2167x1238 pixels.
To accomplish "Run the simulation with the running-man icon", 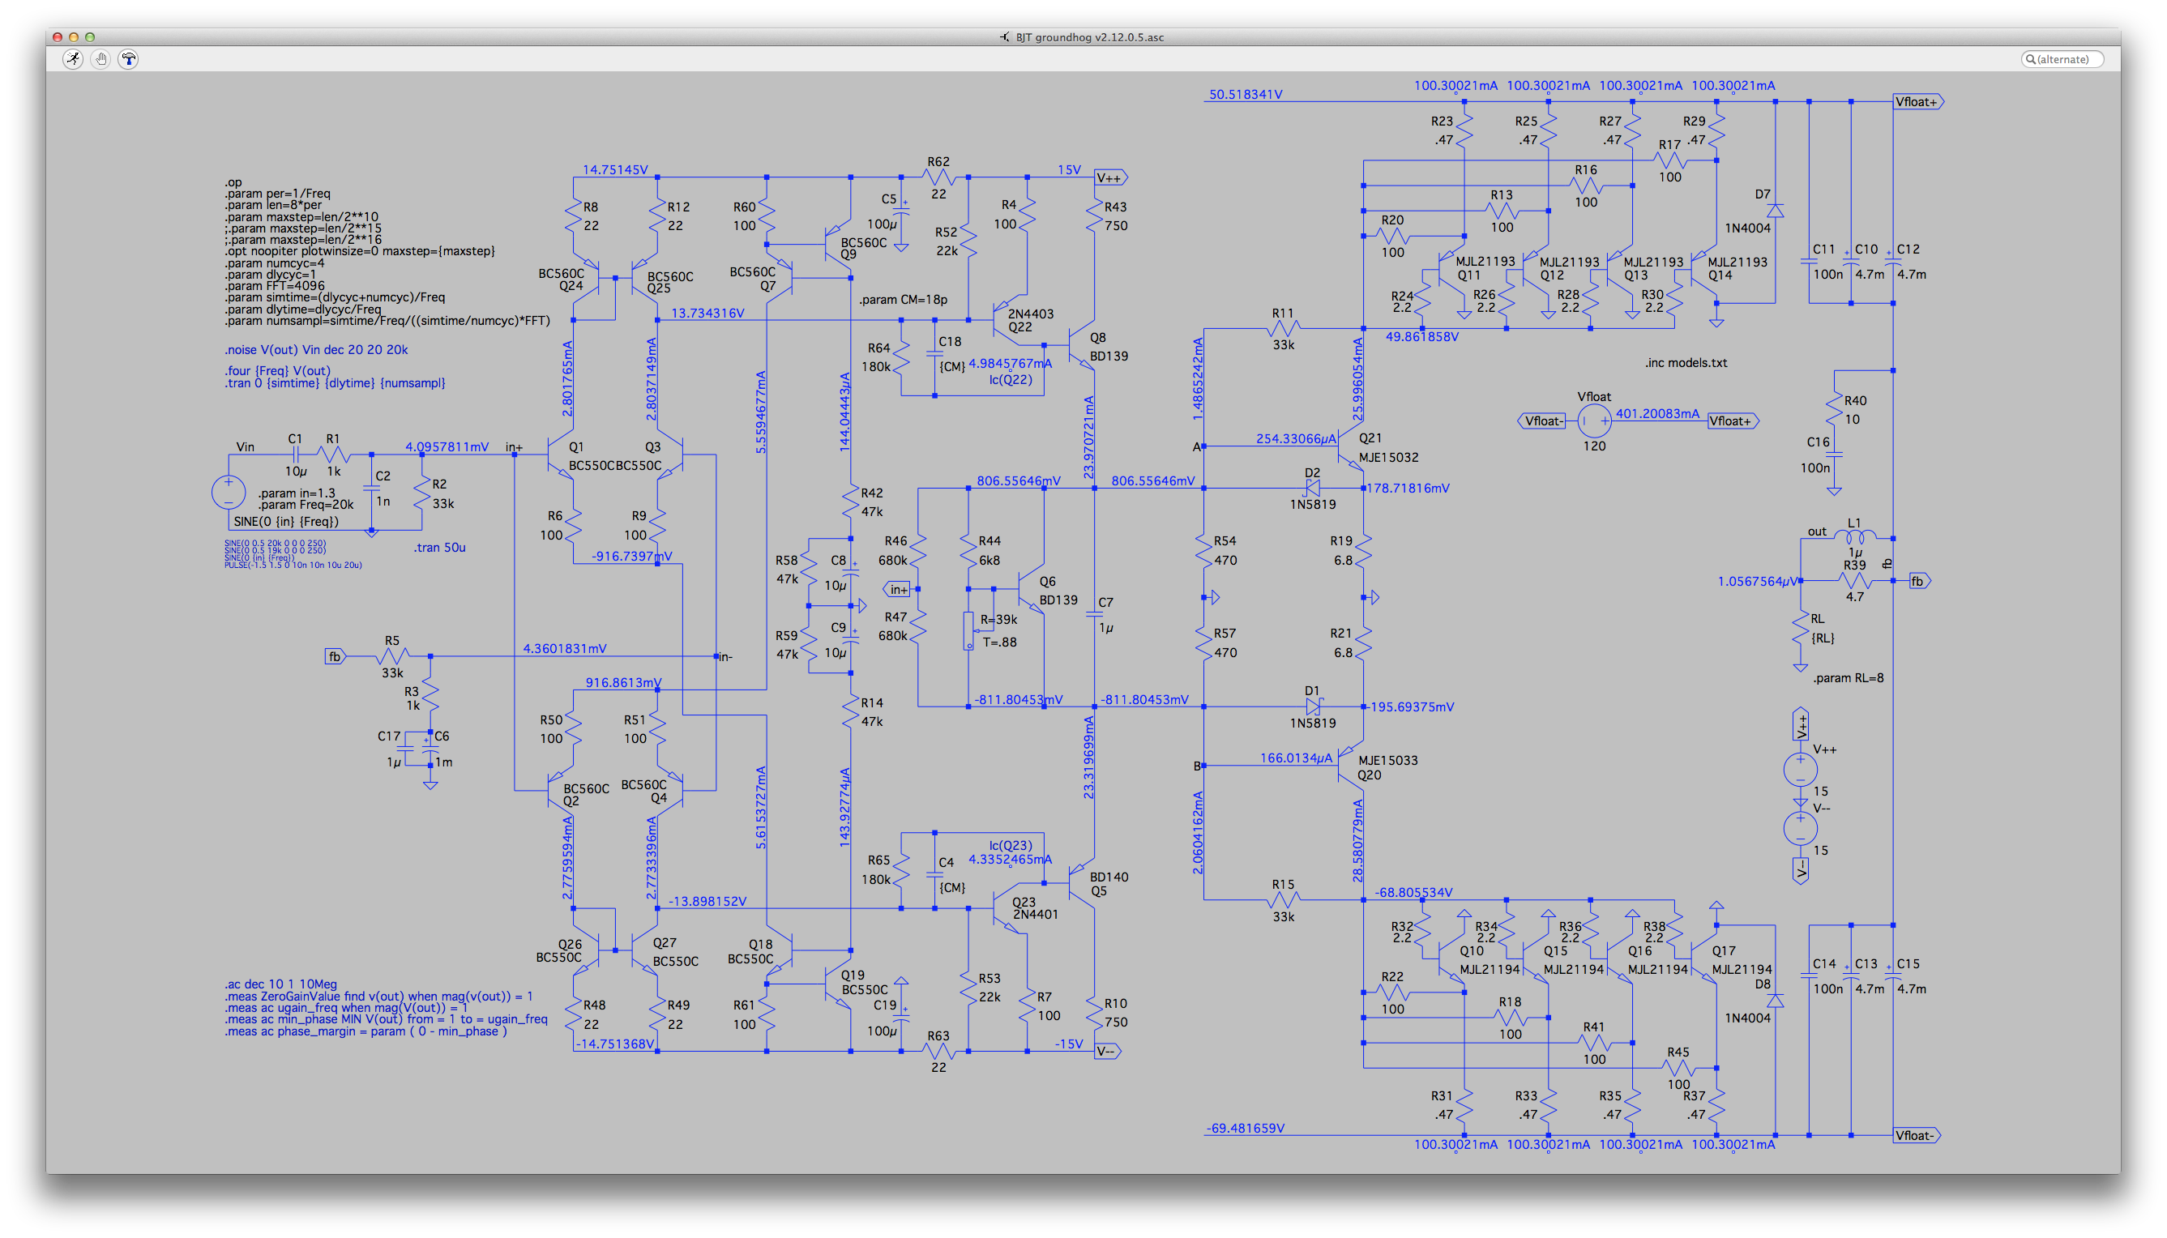I will [x=74, y=58].
